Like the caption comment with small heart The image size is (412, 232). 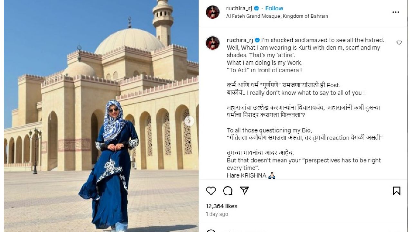click(399, 43)
